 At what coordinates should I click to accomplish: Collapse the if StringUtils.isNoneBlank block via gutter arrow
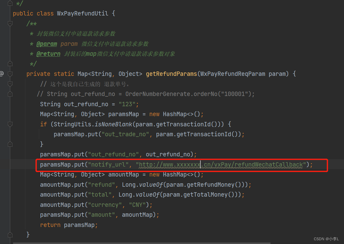(10, 124)
